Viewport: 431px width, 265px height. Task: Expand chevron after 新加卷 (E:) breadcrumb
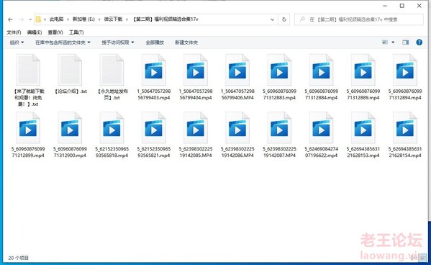pyautogui.click(x=99, y=19)
